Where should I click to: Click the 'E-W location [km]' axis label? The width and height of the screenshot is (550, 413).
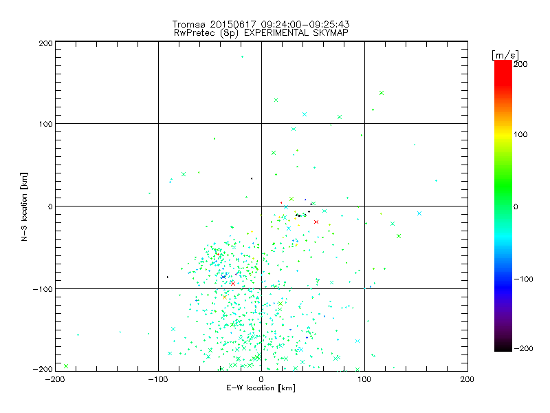pyautogui.click(x=261, y=388)
